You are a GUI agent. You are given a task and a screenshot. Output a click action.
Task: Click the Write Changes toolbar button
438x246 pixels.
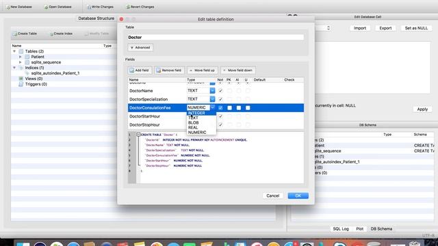100,7
